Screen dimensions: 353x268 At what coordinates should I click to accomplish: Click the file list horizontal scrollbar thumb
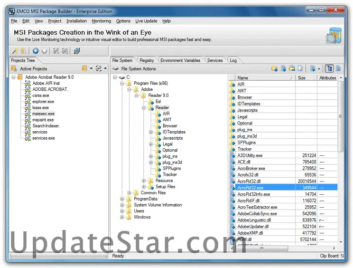point(261,248)
